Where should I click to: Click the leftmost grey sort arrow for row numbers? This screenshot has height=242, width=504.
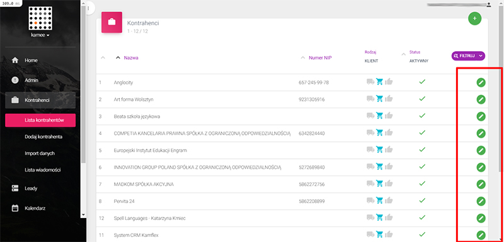click(x=103, y=58)
